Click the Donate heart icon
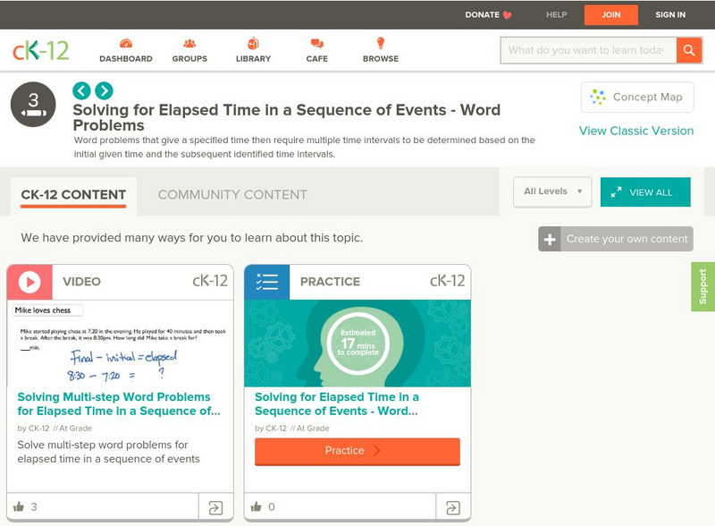Viewport: 715px width, 526px height. (x=507, y=15)
